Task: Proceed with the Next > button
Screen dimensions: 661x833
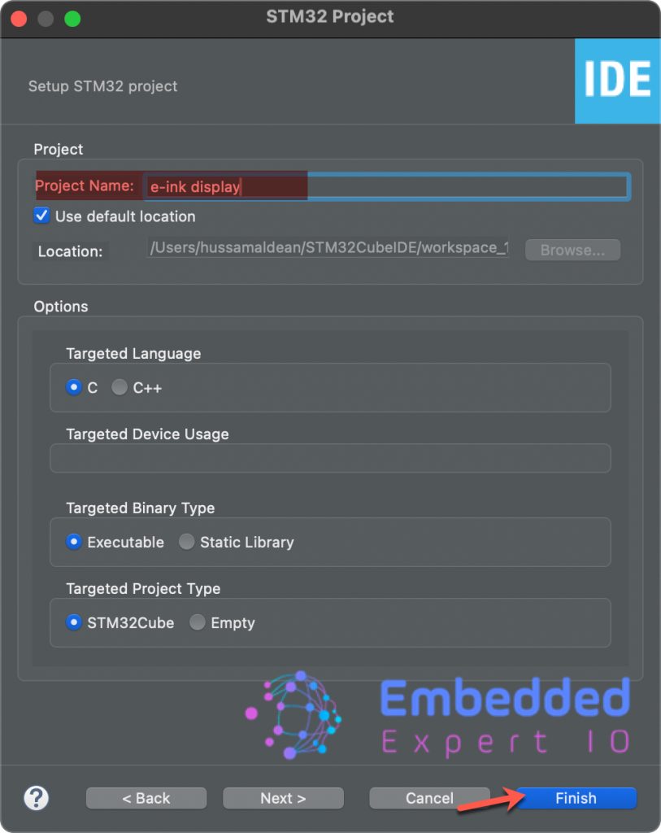Action: pos(283,798)
